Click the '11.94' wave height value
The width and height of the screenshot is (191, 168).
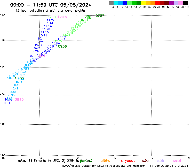click(61, 39)
